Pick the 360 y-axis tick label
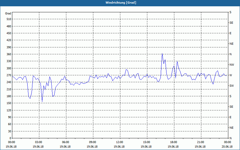This screenshot has height=150, width=240. pyautogui.click(x=9, y=54)
